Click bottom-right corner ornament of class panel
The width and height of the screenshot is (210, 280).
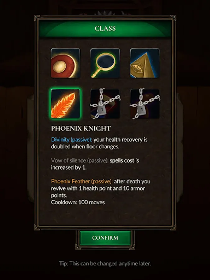point(173,227)
